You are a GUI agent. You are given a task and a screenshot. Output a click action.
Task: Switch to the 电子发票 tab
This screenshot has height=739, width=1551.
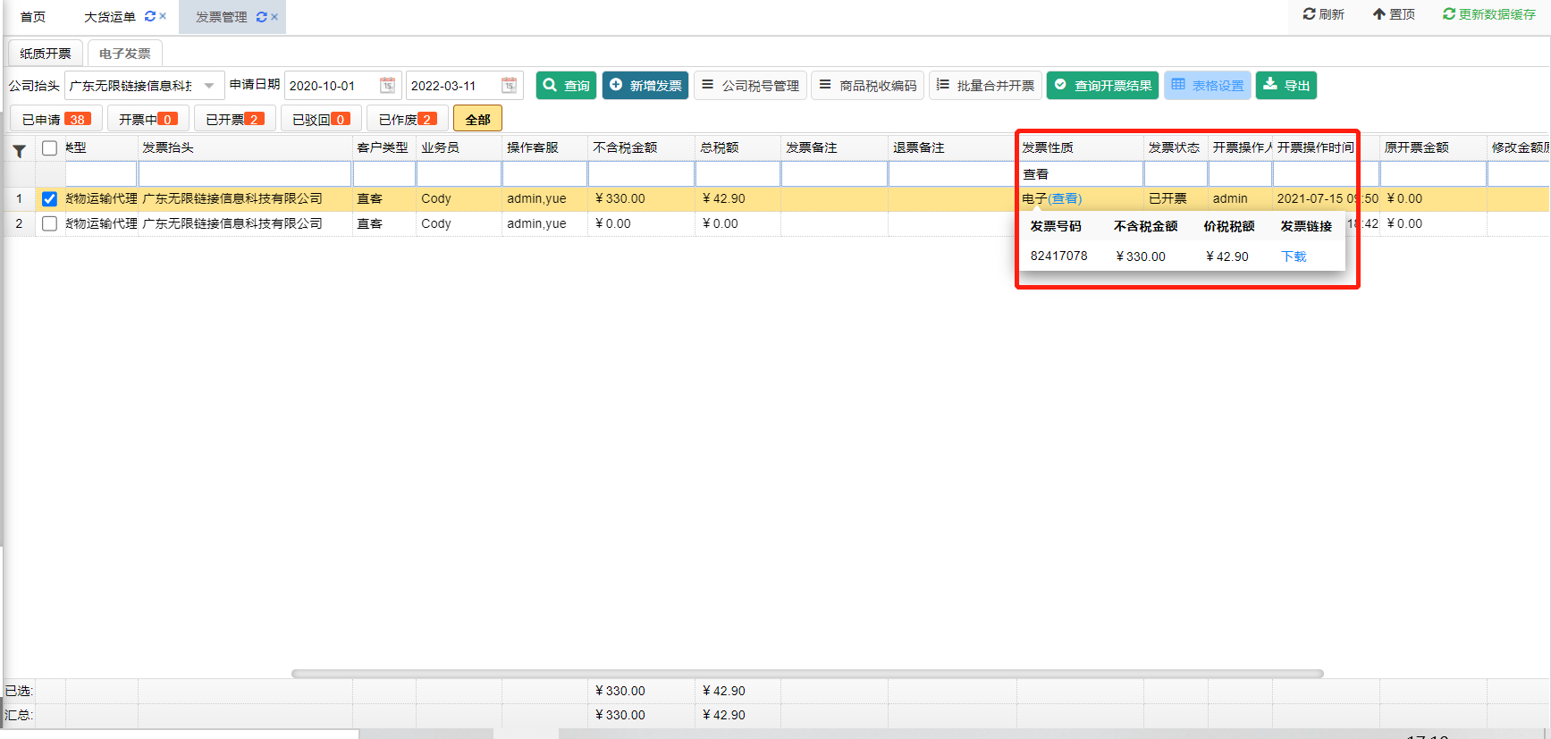point(124,54)
